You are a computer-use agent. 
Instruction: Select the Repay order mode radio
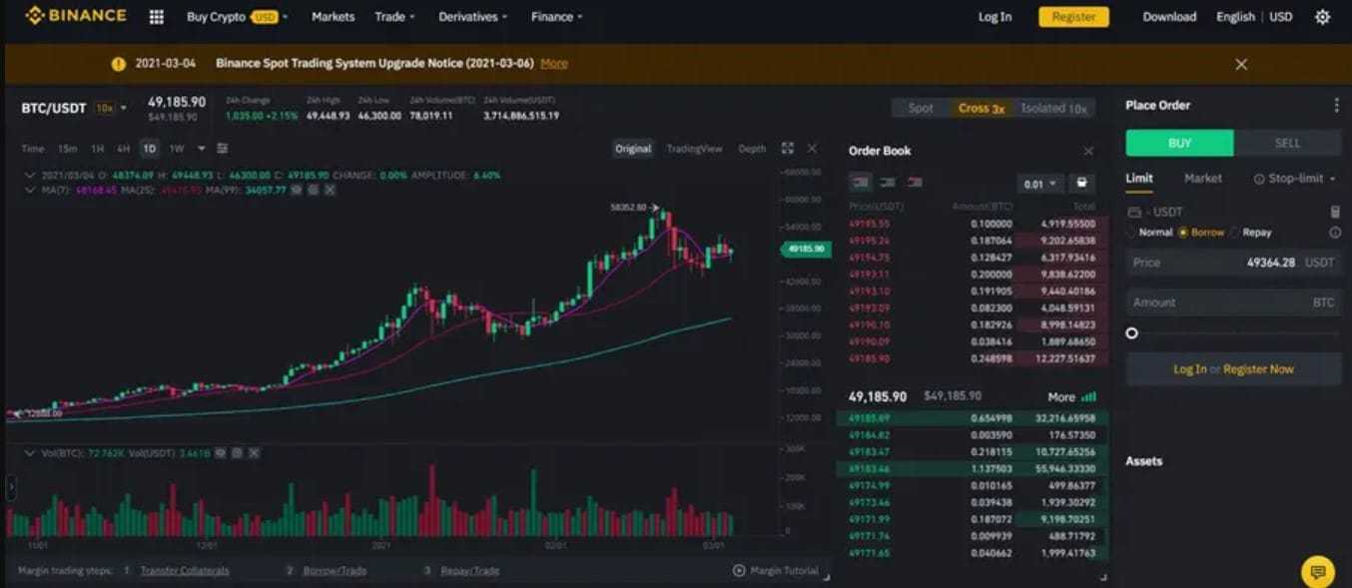(1234, 233)
